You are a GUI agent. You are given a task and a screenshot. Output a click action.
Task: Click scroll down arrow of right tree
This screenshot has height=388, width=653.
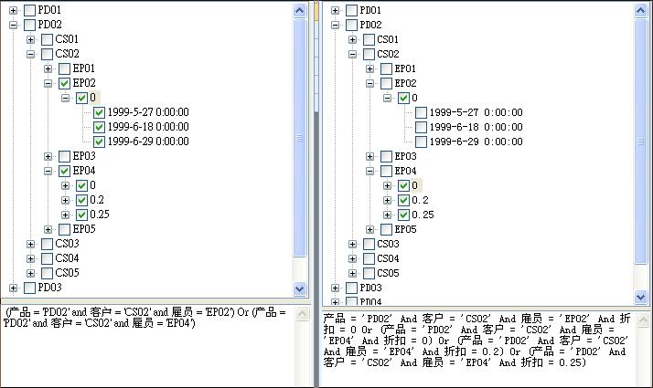pos(640,297)
